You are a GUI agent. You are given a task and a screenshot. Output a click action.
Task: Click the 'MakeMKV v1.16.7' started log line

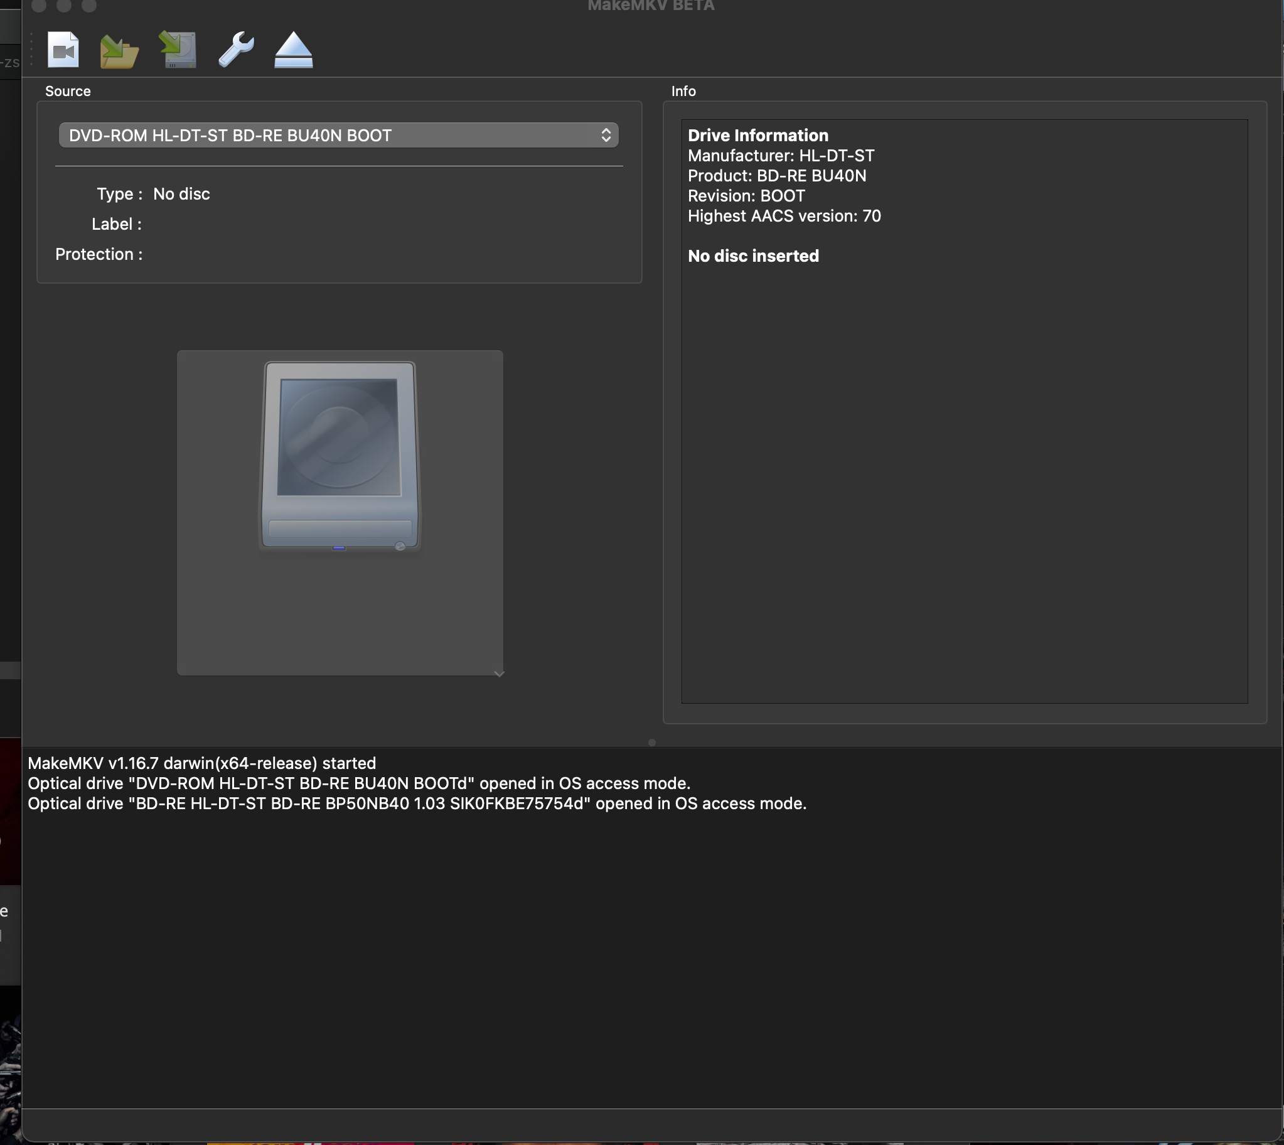(202, 763)
